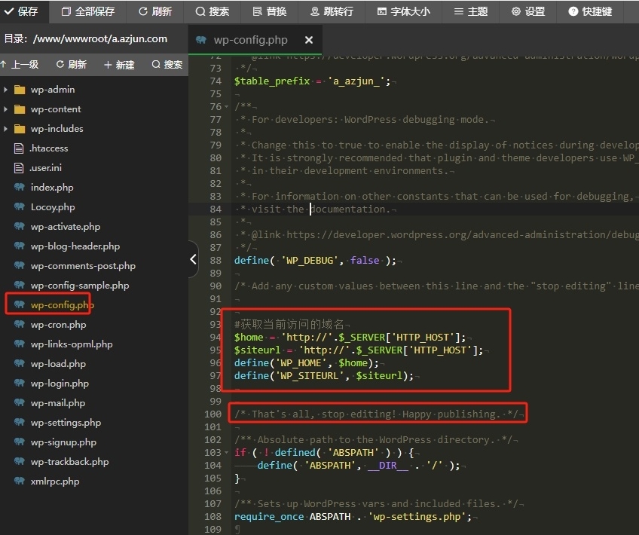The height and width of the screenshot is (535, 639).
Task: Expand the wp-includes folder arrow
Action: 5,128
